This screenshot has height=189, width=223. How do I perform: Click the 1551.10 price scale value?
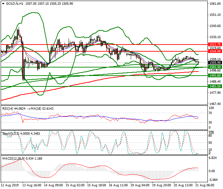pos(215,15)
